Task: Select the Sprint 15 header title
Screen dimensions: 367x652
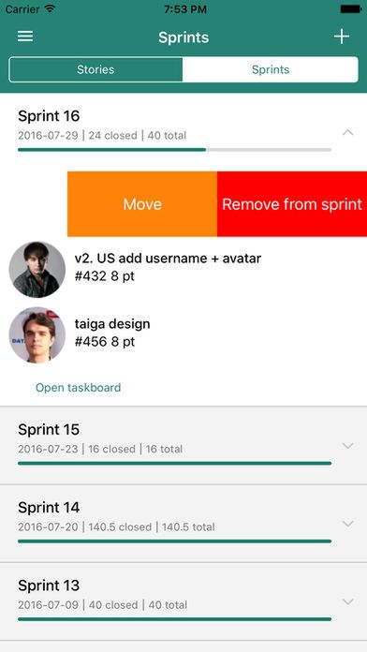Action: (49, 429)
